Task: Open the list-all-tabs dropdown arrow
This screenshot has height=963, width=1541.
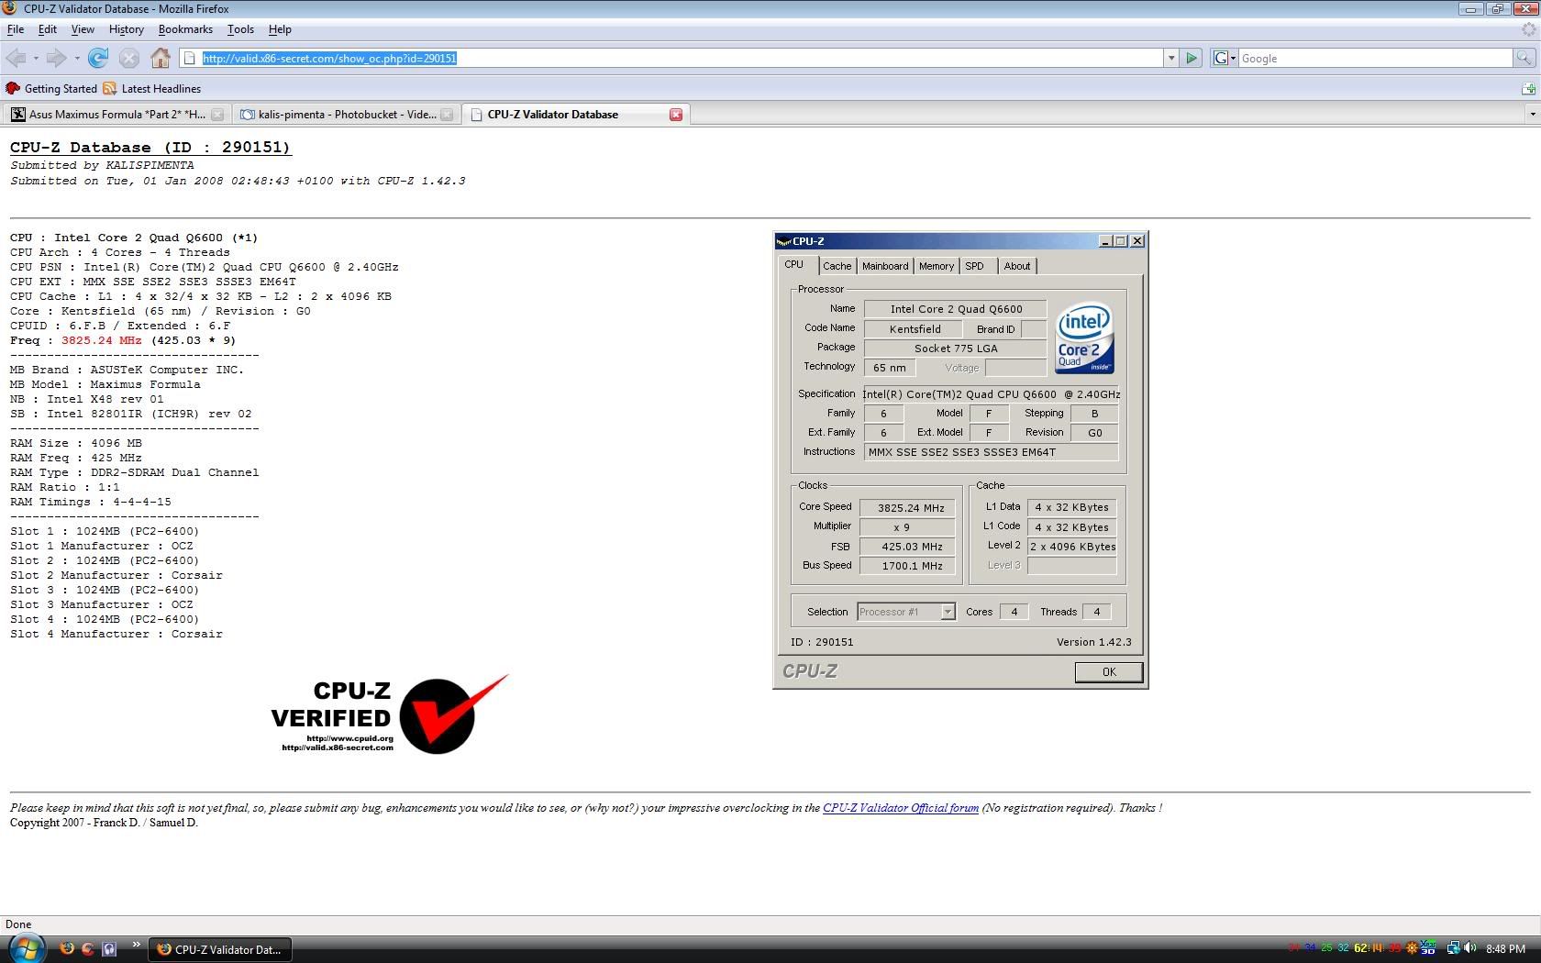Action: coord(1532,115)
